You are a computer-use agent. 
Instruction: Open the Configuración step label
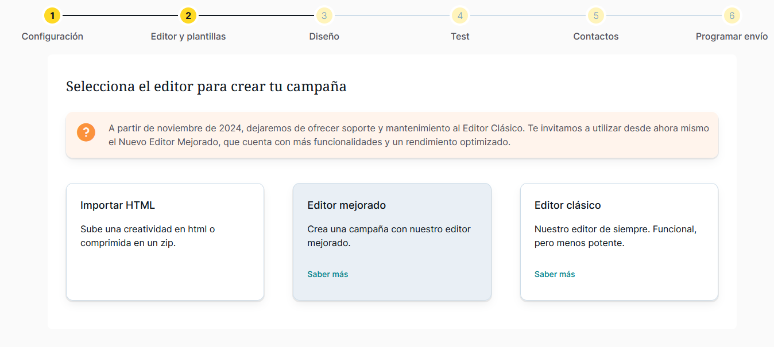point(52,36)
